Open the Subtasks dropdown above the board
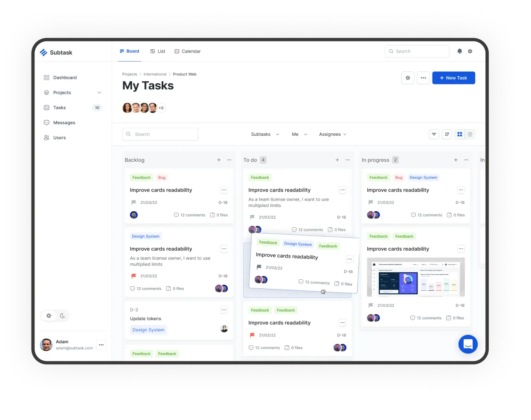The image size is (531, 420). tap(264, 134)
